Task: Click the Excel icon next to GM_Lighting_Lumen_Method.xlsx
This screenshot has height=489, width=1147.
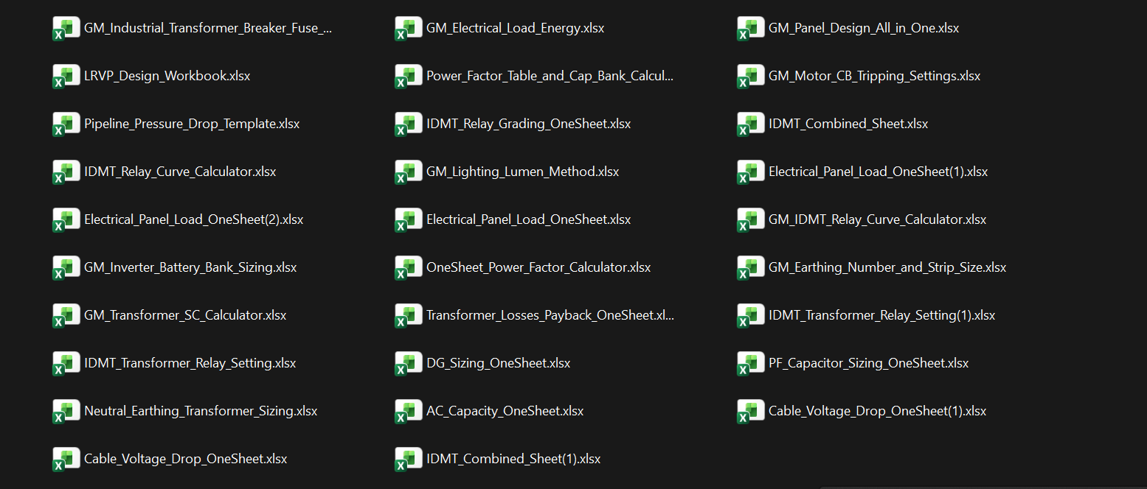Action: click(408, 171)
